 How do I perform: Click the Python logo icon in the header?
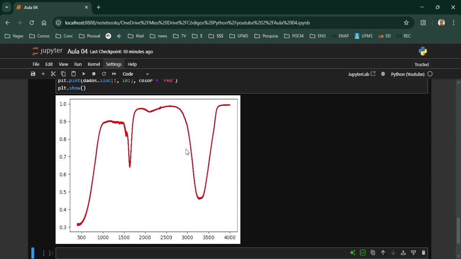423,51
